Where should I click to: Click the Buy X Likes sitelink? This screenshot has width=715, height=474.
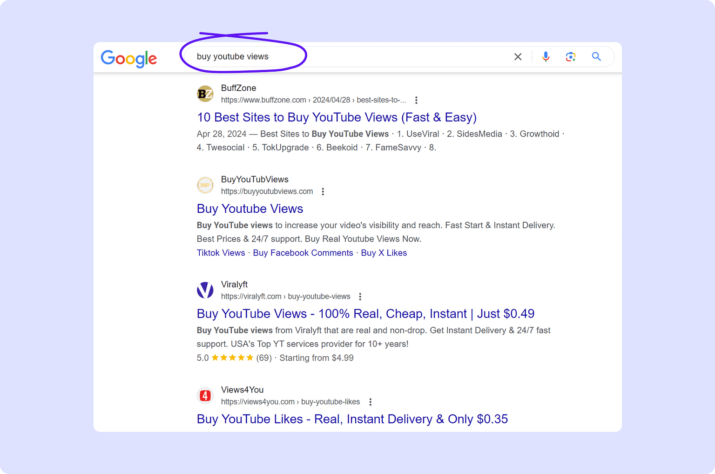(384, 252)
